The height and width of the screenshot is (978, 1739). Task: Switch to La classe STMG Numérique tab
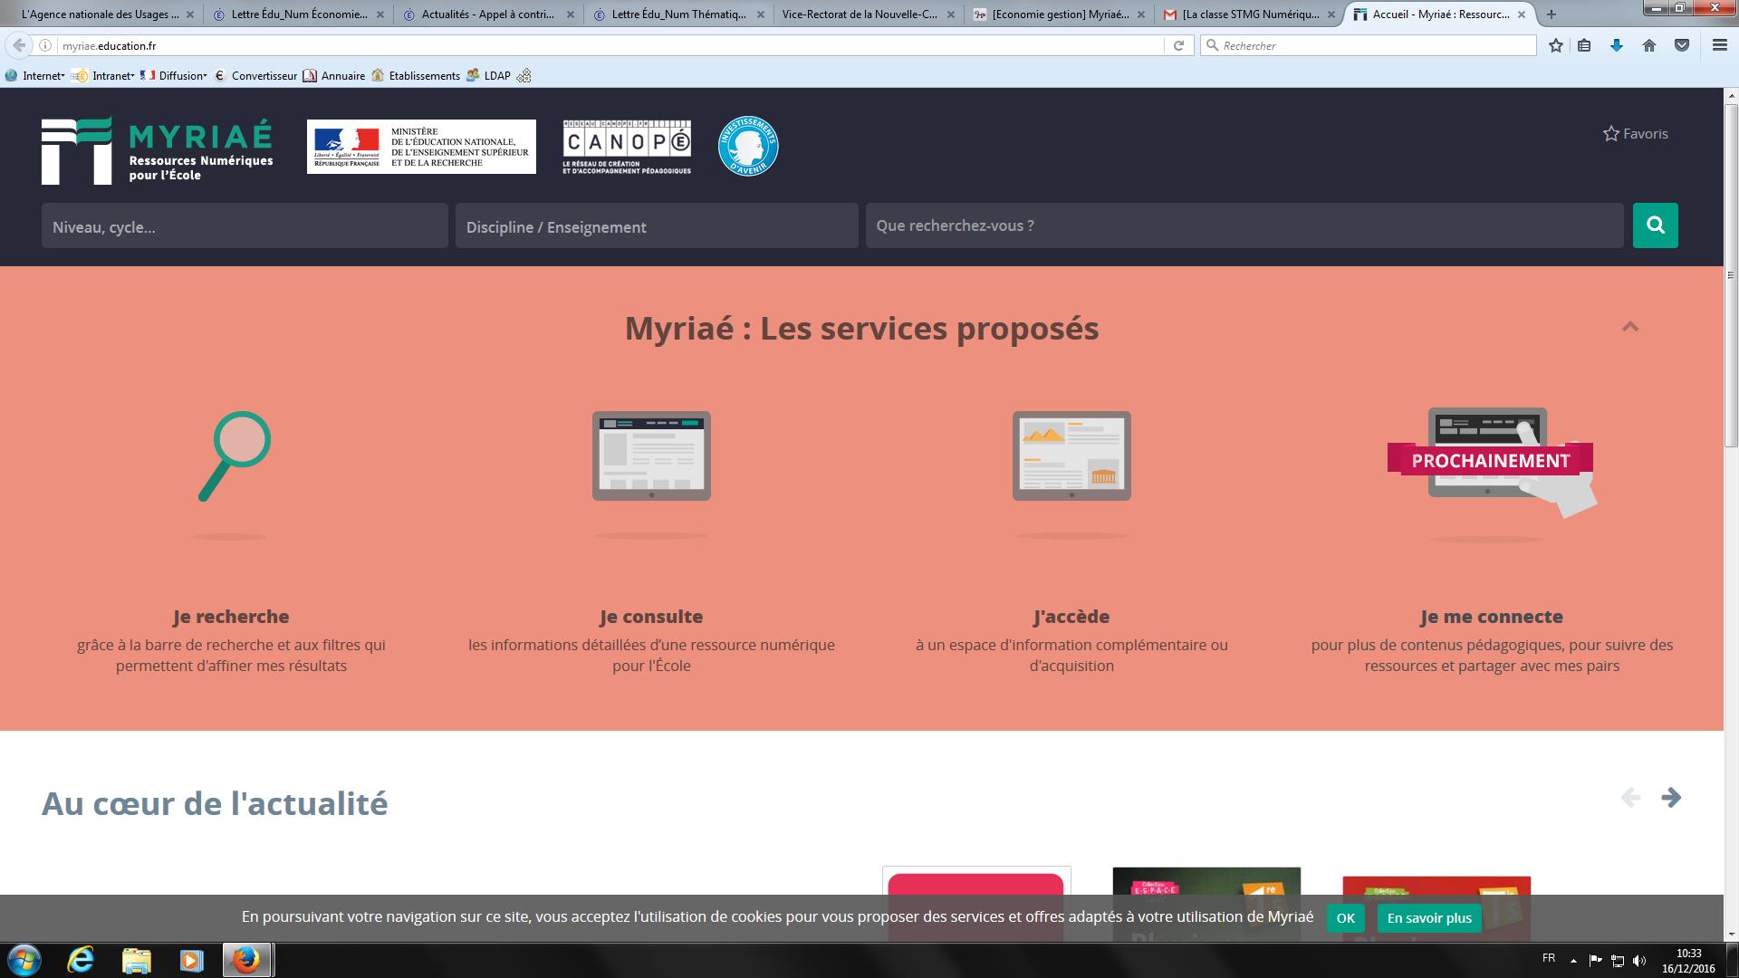click(1250, 14)
